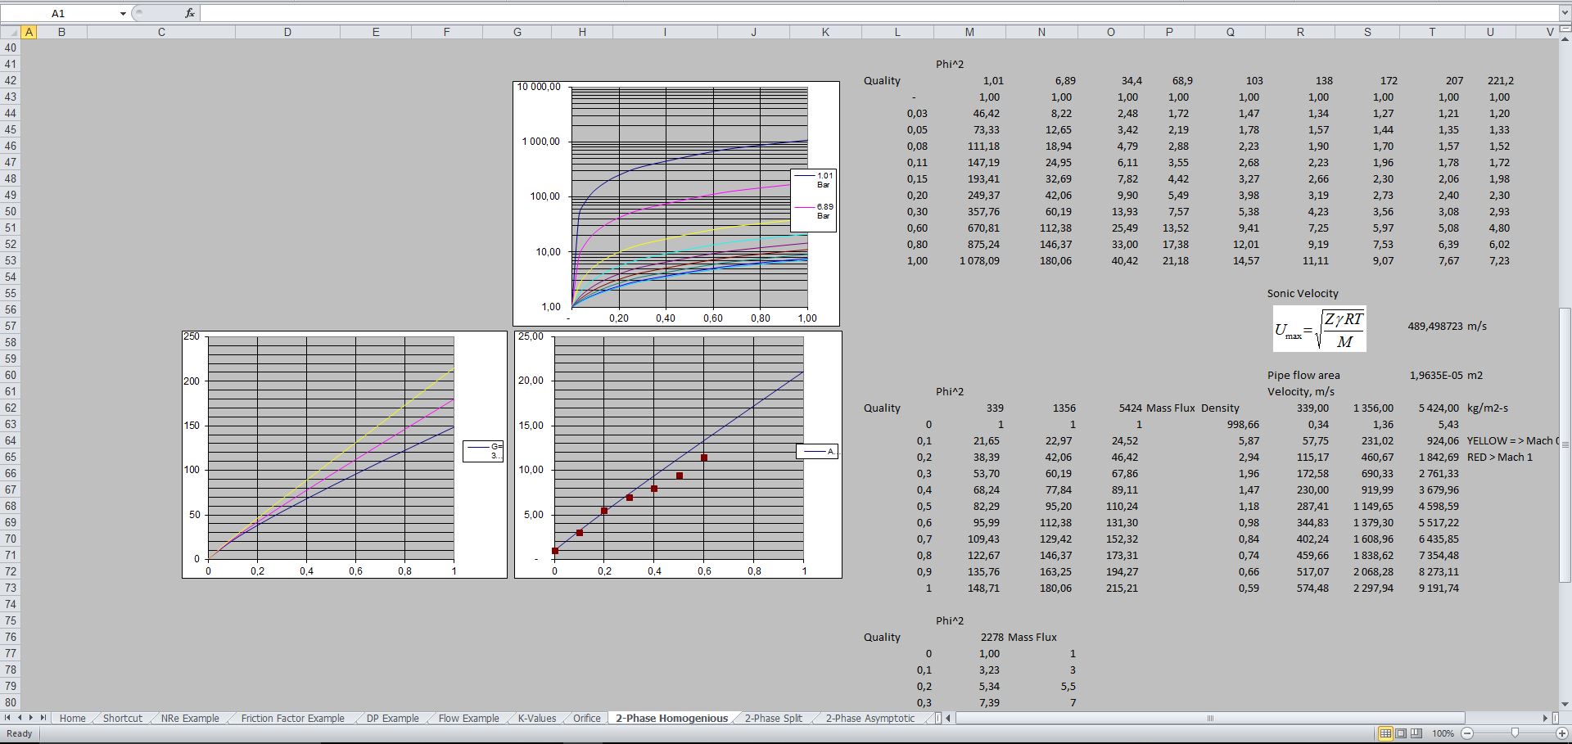Select the 'Pipe flow area' cell
The image size is (1572, 744).
[1303, 375]
